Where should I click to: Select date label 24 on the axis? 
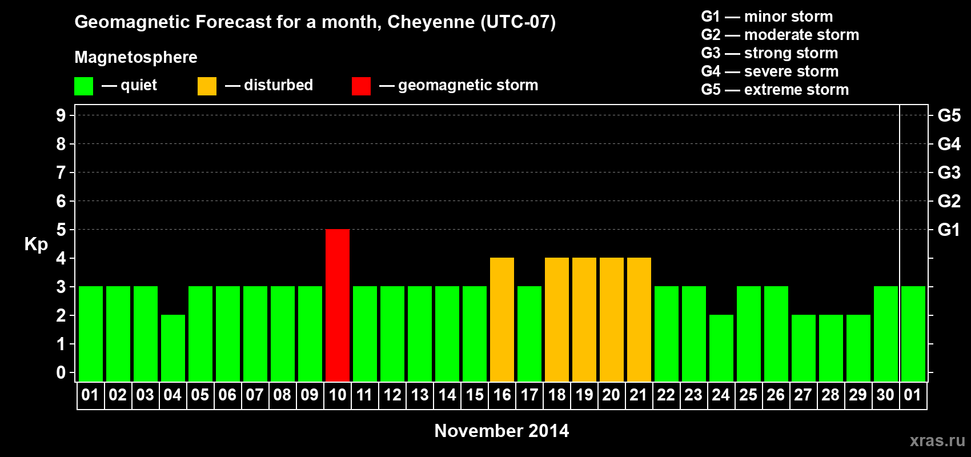[721, 395]
